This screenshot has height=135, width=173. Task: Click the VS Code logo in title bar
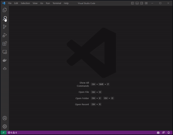pos(4,3)
